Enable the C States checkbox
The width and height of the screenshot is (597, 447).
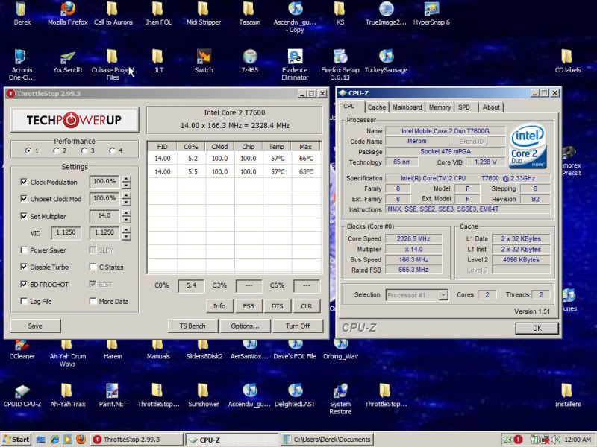point(93,267)
